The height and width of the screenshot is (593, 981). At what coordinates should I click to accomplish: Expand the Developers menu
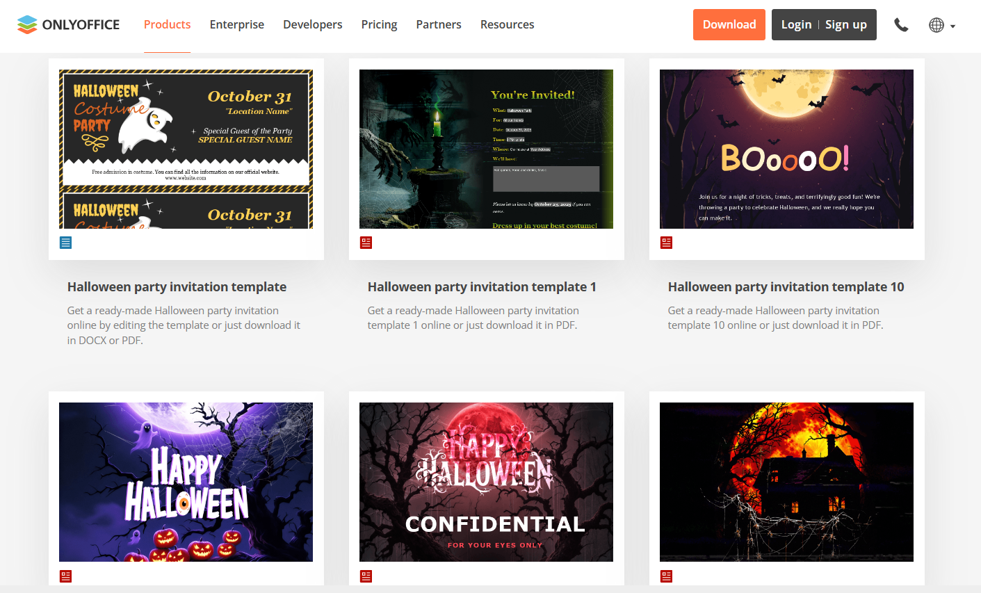[312, 24]
